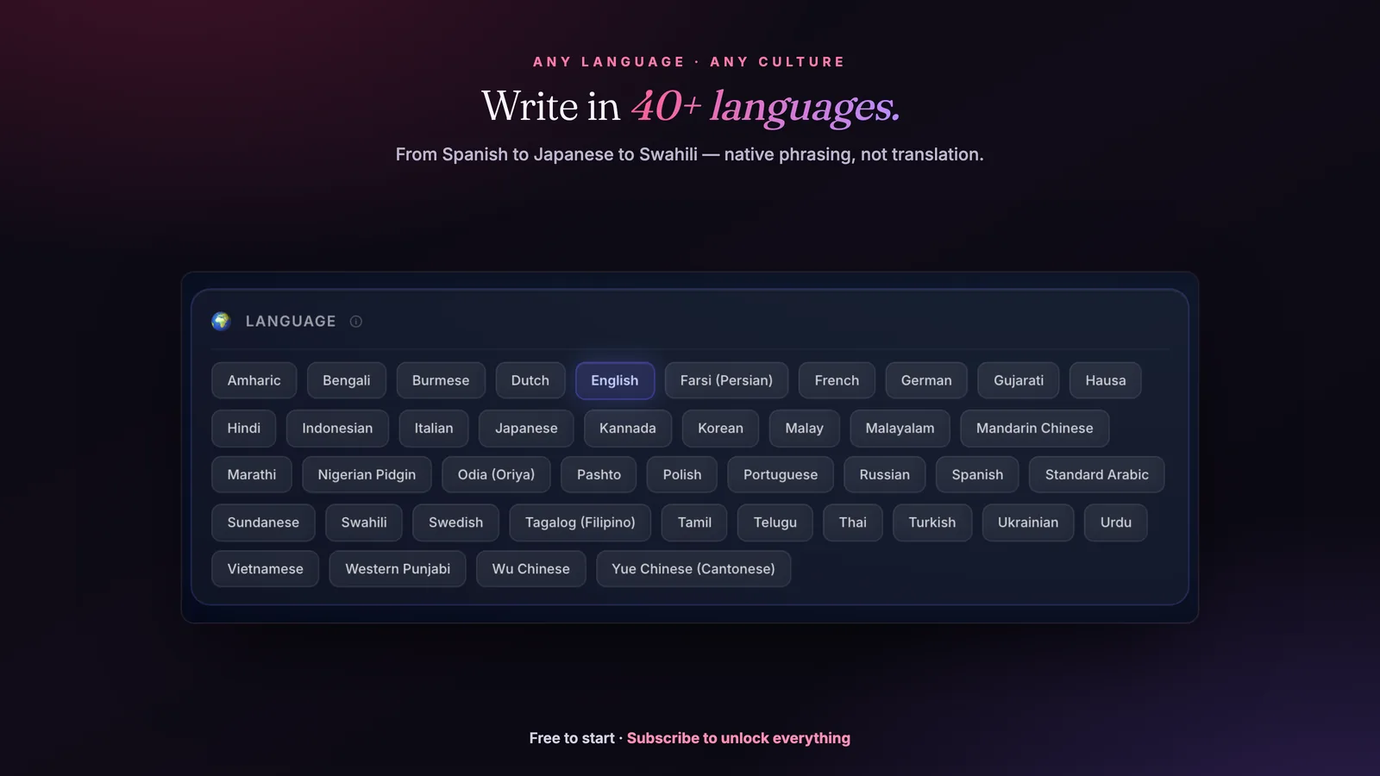
Task: Select the Sundanese chip
Action: [263, 523]
